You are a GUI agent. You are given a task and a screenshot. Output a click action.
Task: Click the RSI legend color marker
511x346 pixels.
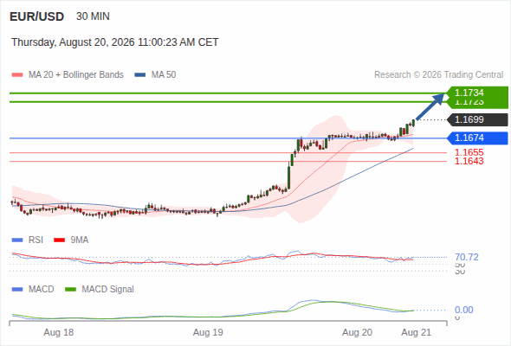[x=17, y=240]
